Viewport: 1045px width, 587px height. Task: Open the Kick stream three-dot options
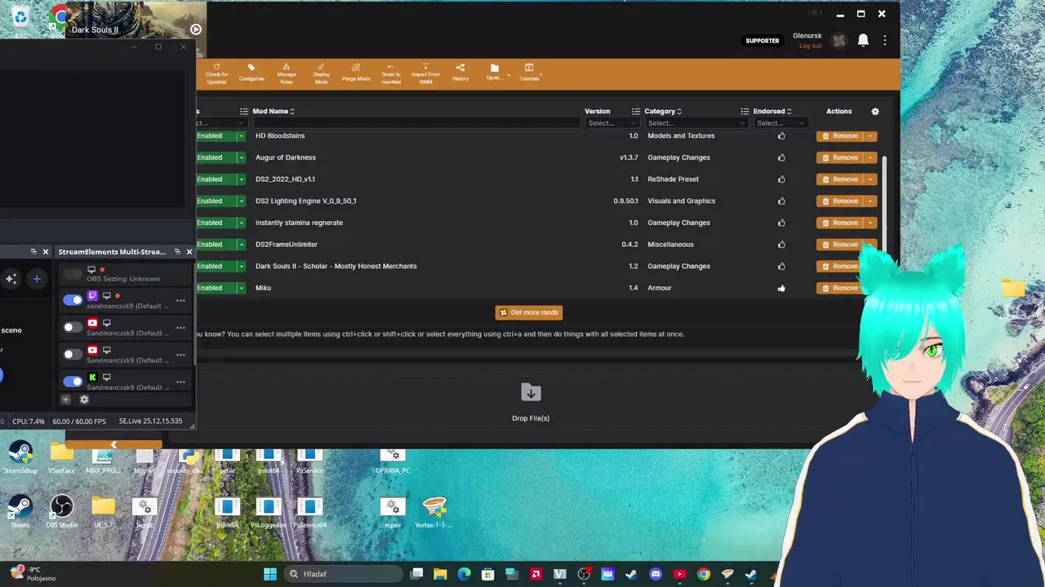(180, 382)
